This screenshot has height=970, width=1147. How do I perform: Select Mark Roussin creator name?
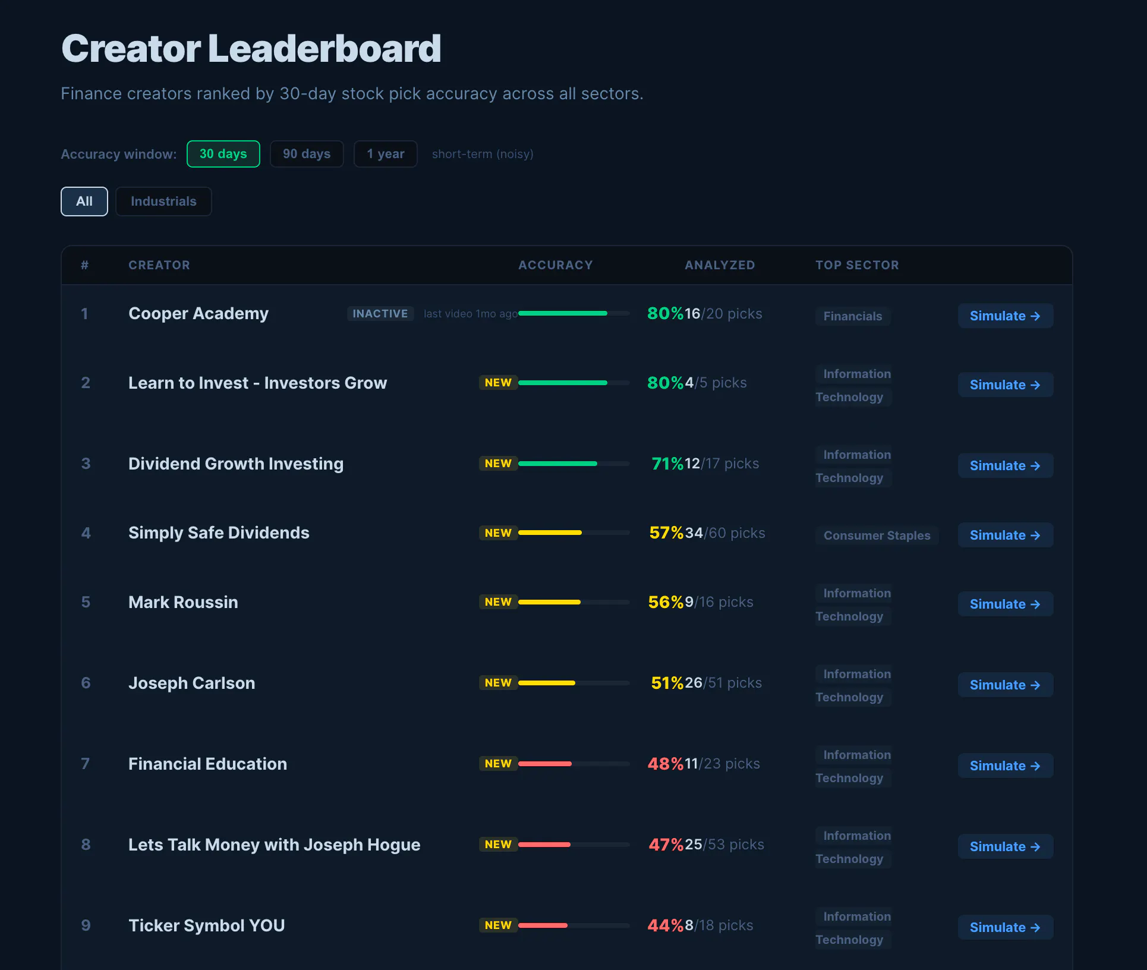pyautogui.click(x=183, y=602)
